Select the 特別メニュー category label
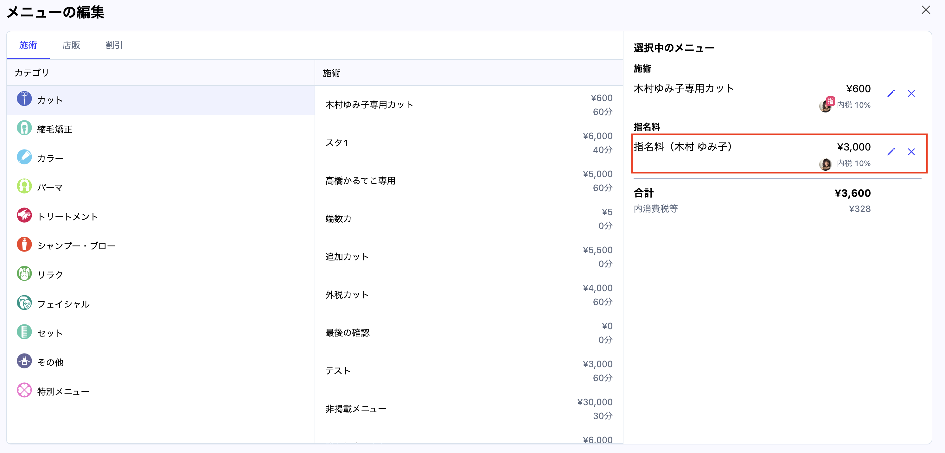The image size is (945, 453). 63,392
